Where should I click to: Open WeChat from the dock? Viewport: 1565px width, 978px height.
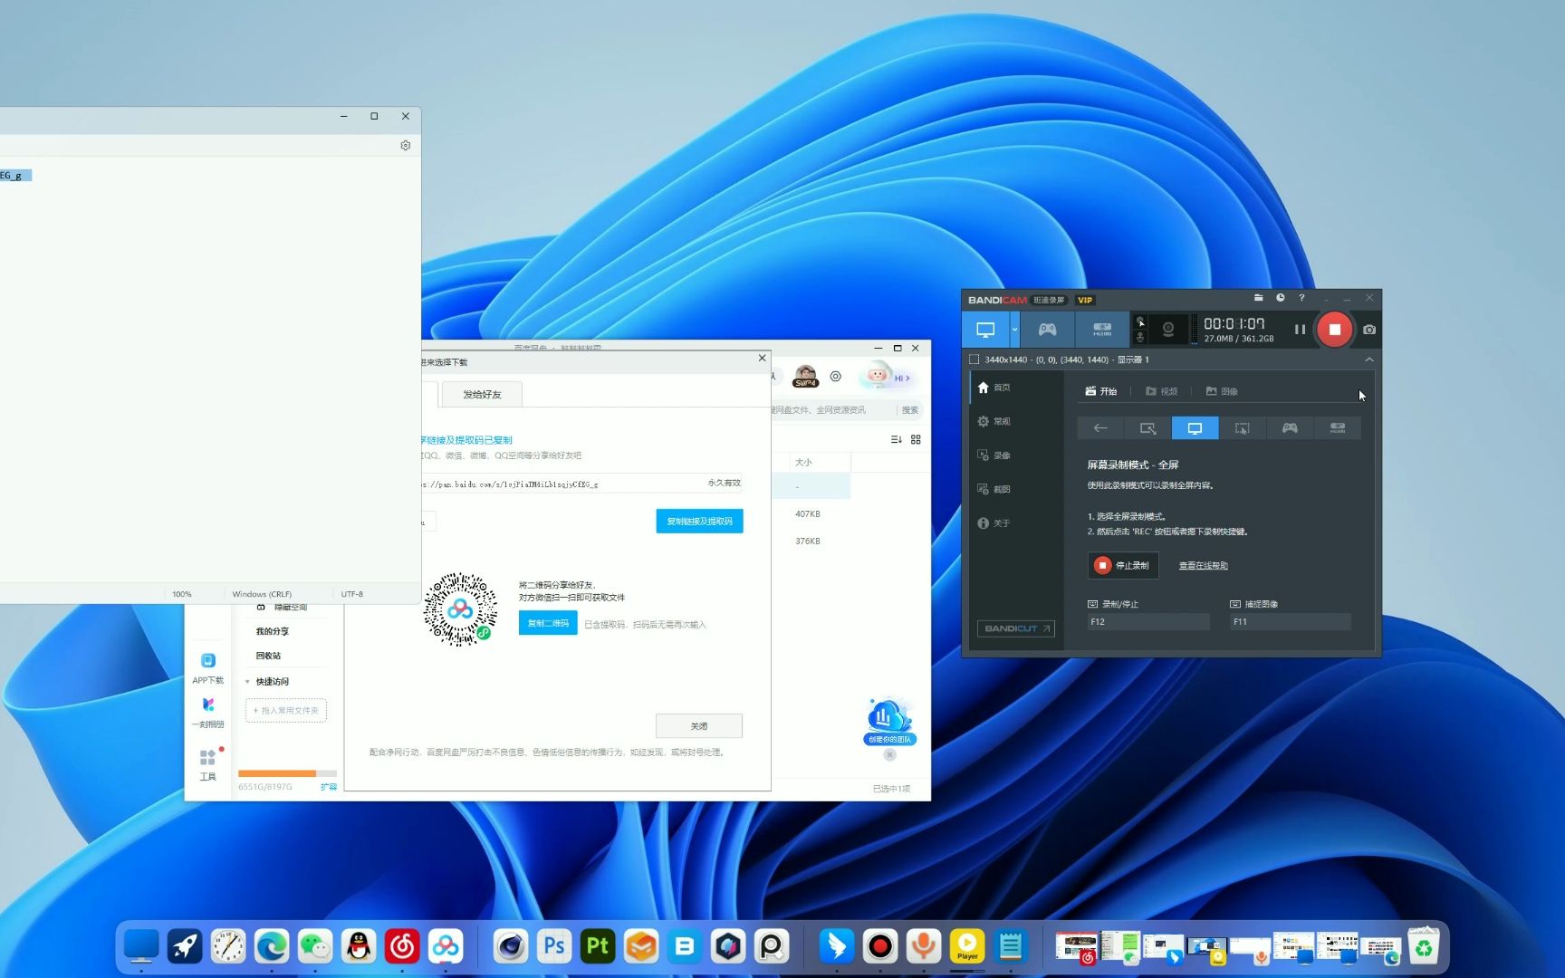pos(315,946)
